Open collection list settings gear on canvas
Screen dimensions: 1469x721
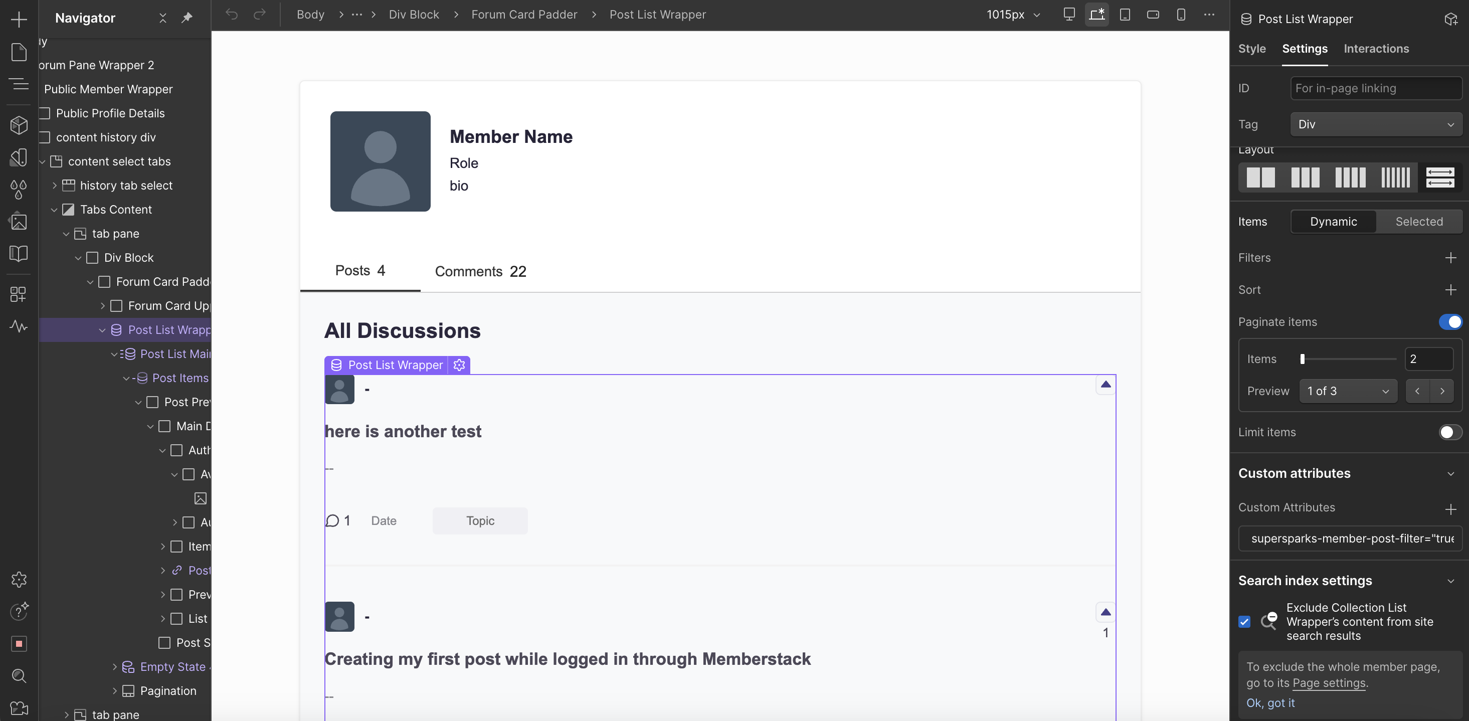(459, 365)
